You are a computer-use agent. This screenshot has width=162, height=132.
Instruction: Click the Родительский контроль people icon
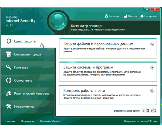[9, 93]
